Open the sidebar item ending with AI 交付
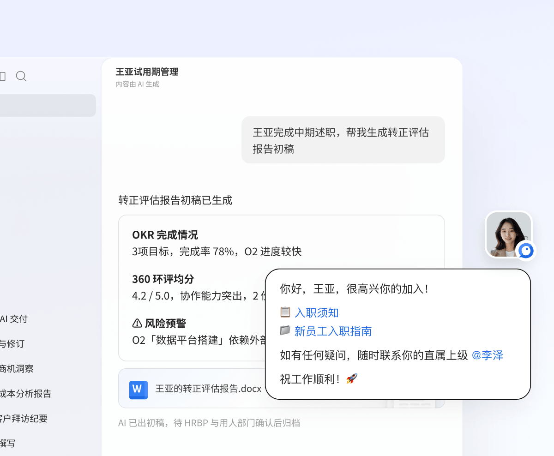The image size is (554, 456). (x=14, y=319)
